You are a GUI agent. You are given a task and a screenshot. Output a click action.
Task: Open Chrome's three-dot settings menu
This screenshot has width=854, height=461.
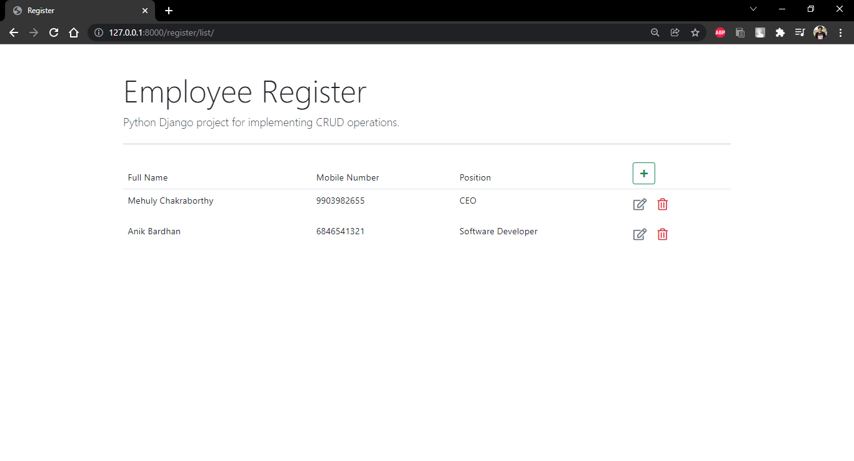tap(840, 32)
